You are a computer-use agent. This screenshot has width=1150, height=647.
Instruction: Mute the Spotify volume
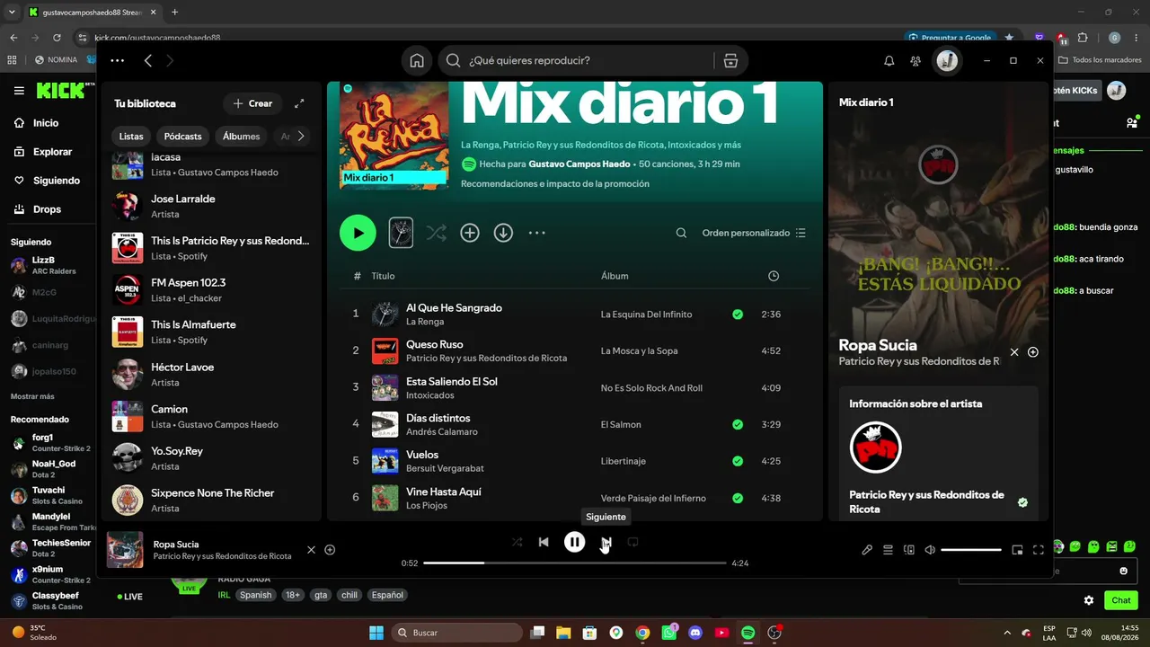point(930,550)
